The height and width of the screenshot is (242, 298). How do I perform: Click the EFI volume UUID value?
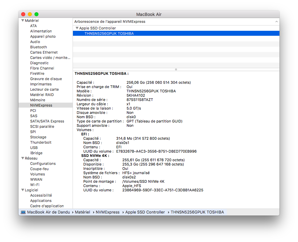point(156,152)
